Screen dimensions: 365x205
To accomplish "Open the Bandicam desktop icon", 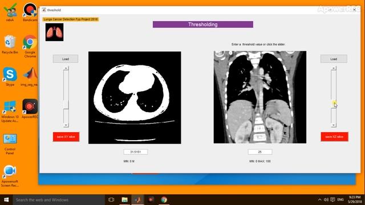I will [x=30, y=12].
